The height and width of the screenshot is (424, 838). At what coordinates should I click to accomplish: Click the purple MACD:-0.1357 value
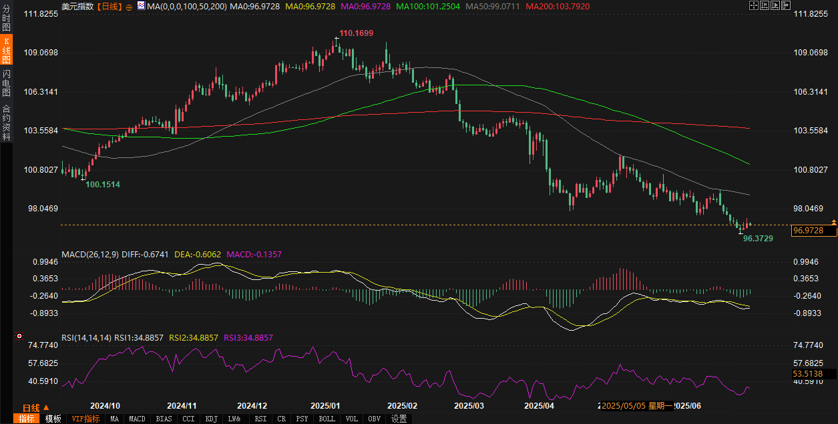tap(254, 254)
